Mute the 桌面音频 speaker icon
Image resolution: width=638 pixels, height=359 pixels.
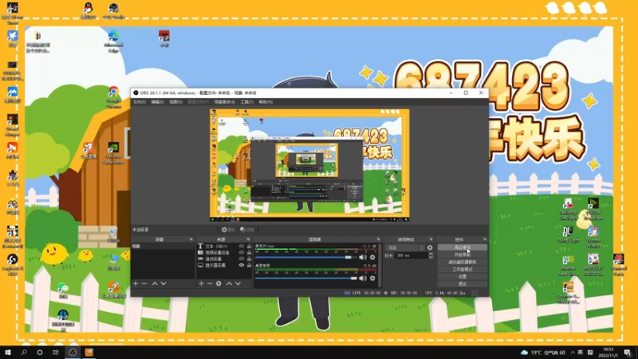click(363, 278)
